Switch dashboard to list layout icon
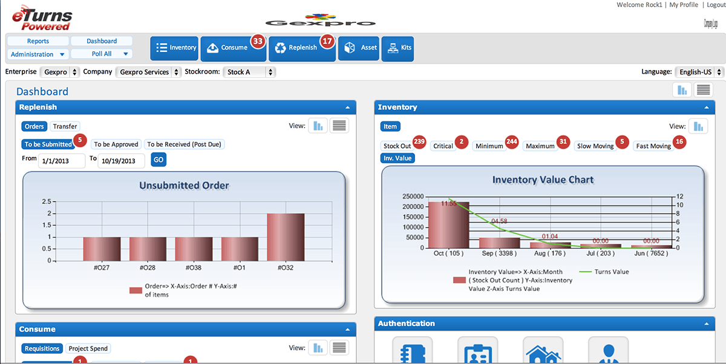Screen dimensions: 726x364 coord(703,90)
